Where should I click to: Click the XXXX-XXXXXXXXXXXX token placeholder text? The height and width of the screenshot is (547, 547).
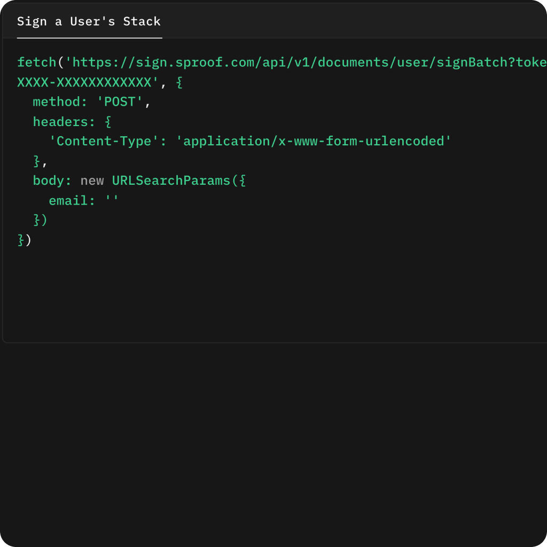pos(84,82)
